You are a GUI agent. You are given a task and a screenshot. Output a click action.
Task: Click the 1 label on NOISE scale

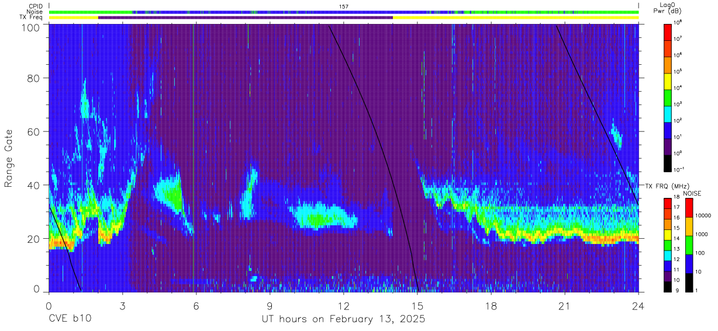[x=696, y=290]
